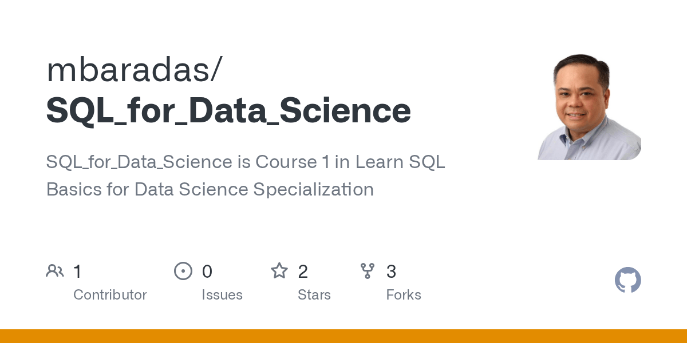Click "Learn SQL" in the description
This screenshot has width=687, height=343.
click(x=400, y=162)
